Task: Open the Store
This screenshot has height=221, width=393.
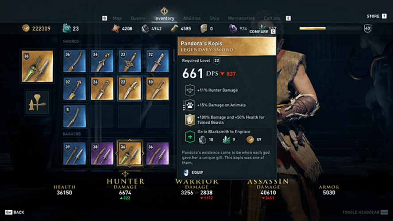Action: tap(377, 16)
